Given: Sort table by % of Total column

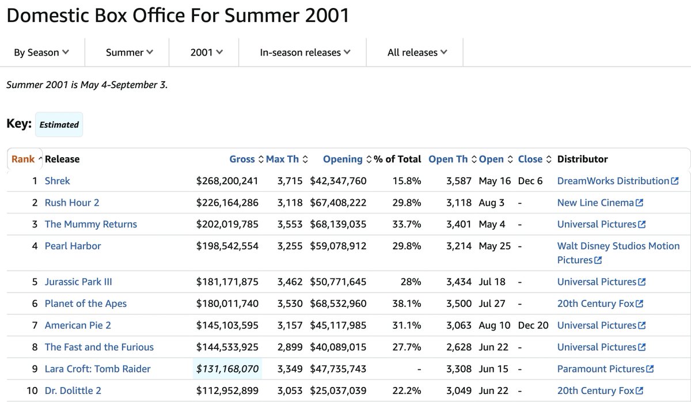Looking at the screenshot, I should pos(397,159).
